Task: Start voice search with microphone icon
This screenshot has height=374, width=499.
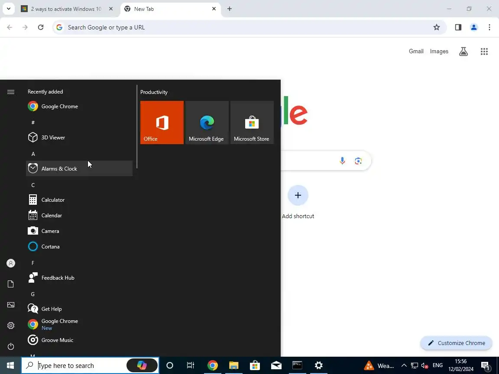Action: 342,161
